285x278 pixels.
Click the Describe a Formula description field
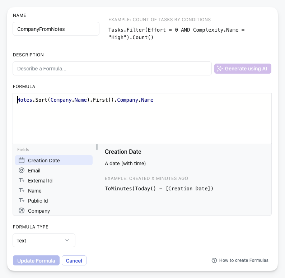[112, 69]
